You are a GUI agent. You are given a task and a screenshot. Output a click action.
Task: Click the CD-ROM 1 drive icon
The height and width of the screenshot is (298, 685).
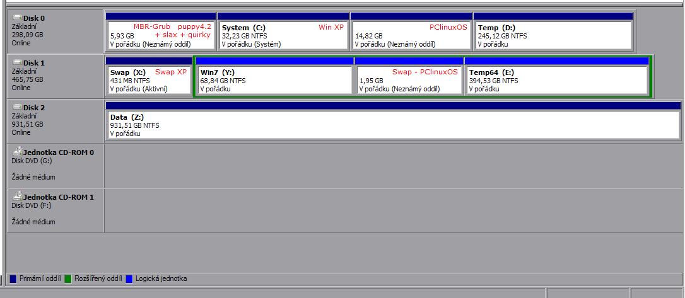(x=18, y=196)
